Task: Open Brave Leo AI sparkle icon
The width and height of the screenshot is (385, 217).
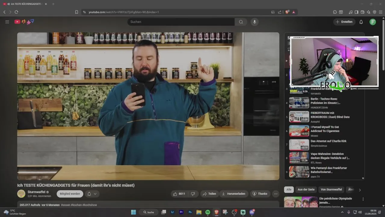Action: click(368, 12)
